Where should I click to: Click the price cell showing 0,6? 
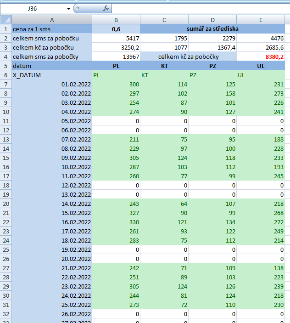[116, 28]
